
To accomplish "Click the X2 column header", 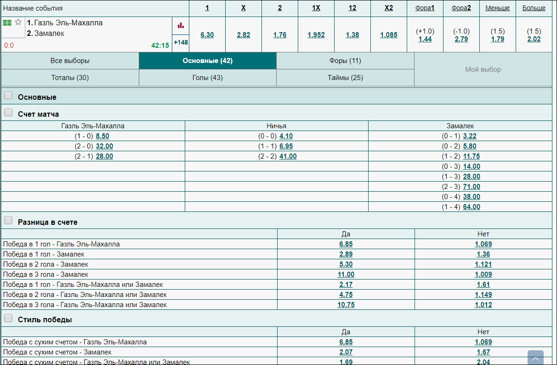I will point(389,8).
